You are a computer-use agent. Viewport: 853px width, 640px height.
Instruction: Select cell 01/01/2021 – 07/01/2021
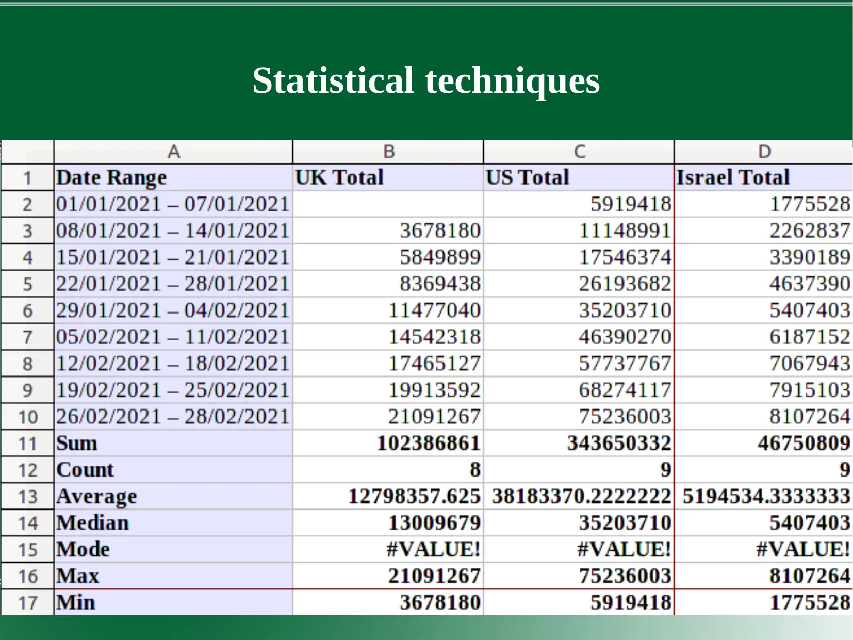pyautogui.click(x=173, y=204)
